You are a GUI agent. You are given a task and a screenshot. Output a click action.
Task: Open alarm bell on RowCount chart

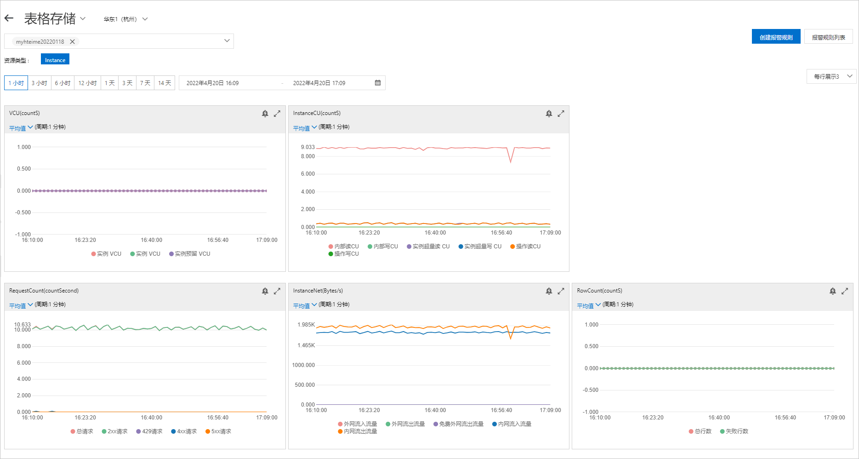833,291
